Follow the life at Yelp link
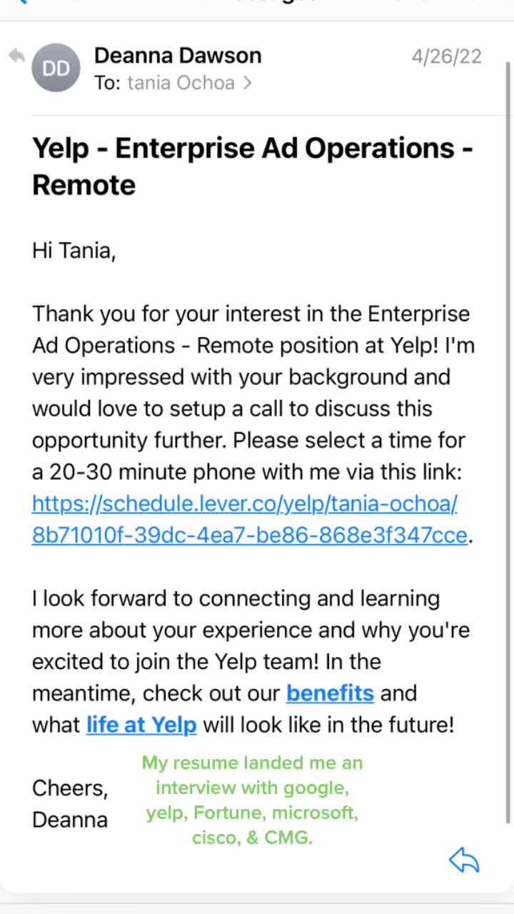 click(141, 725)
